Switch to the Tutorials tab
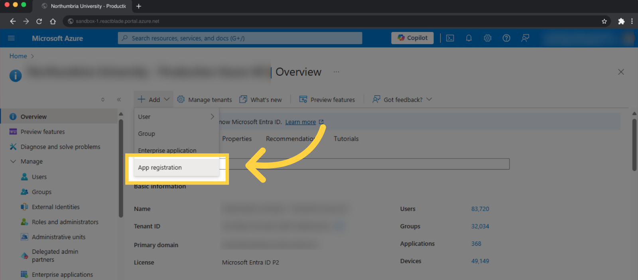 346,139
